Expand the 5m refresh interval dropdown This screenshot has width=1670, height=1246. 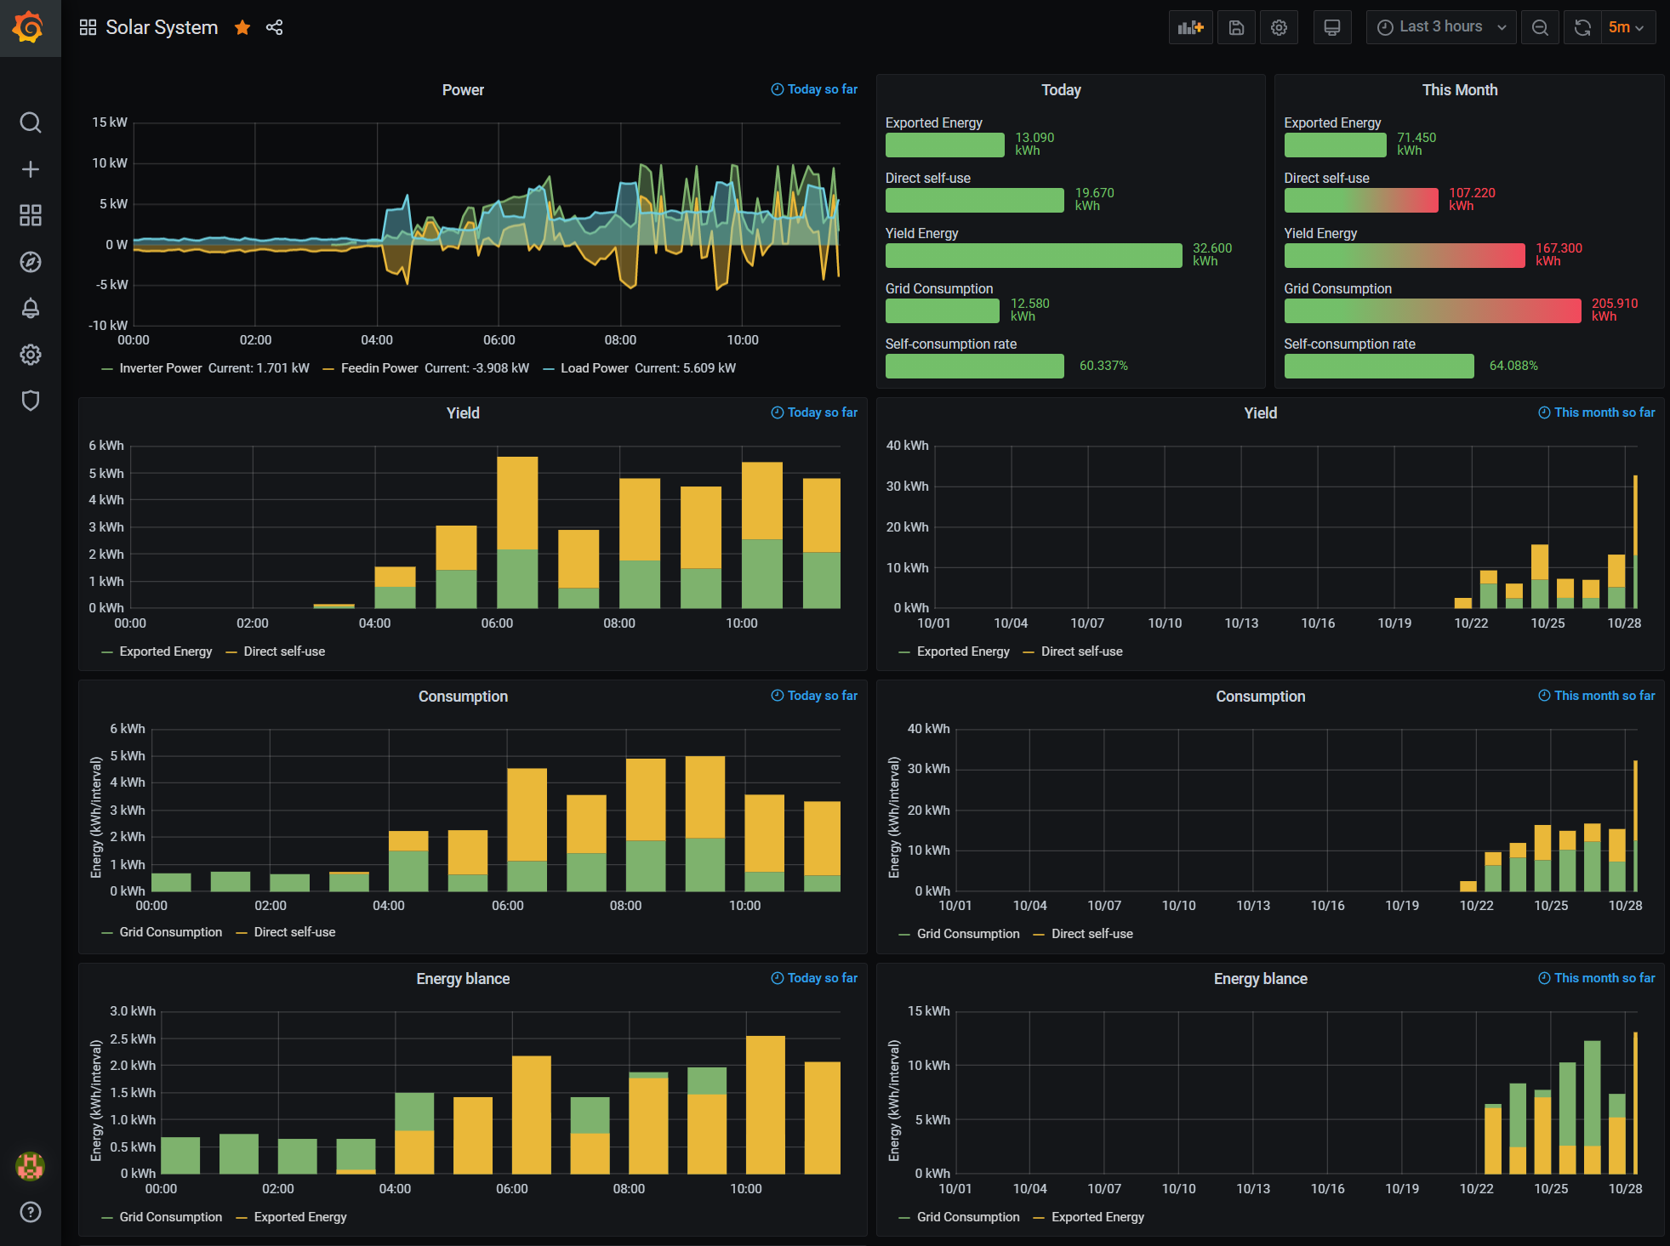click(x=1626, y=27)
